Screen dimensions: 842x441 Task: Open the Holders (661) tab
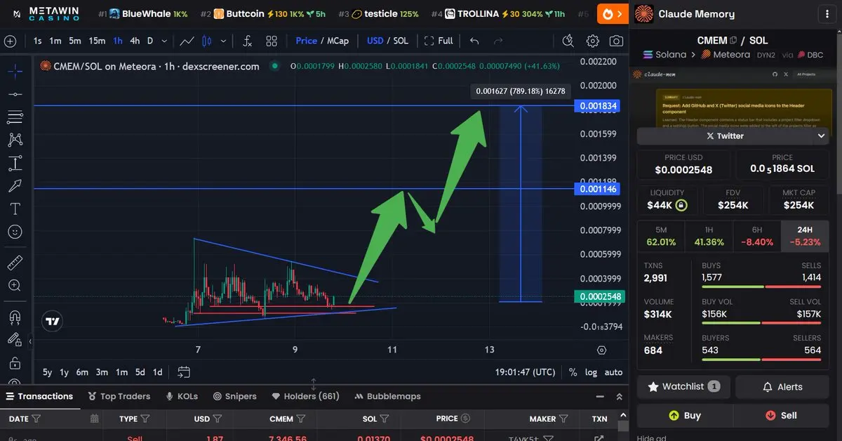click(305, 396)
